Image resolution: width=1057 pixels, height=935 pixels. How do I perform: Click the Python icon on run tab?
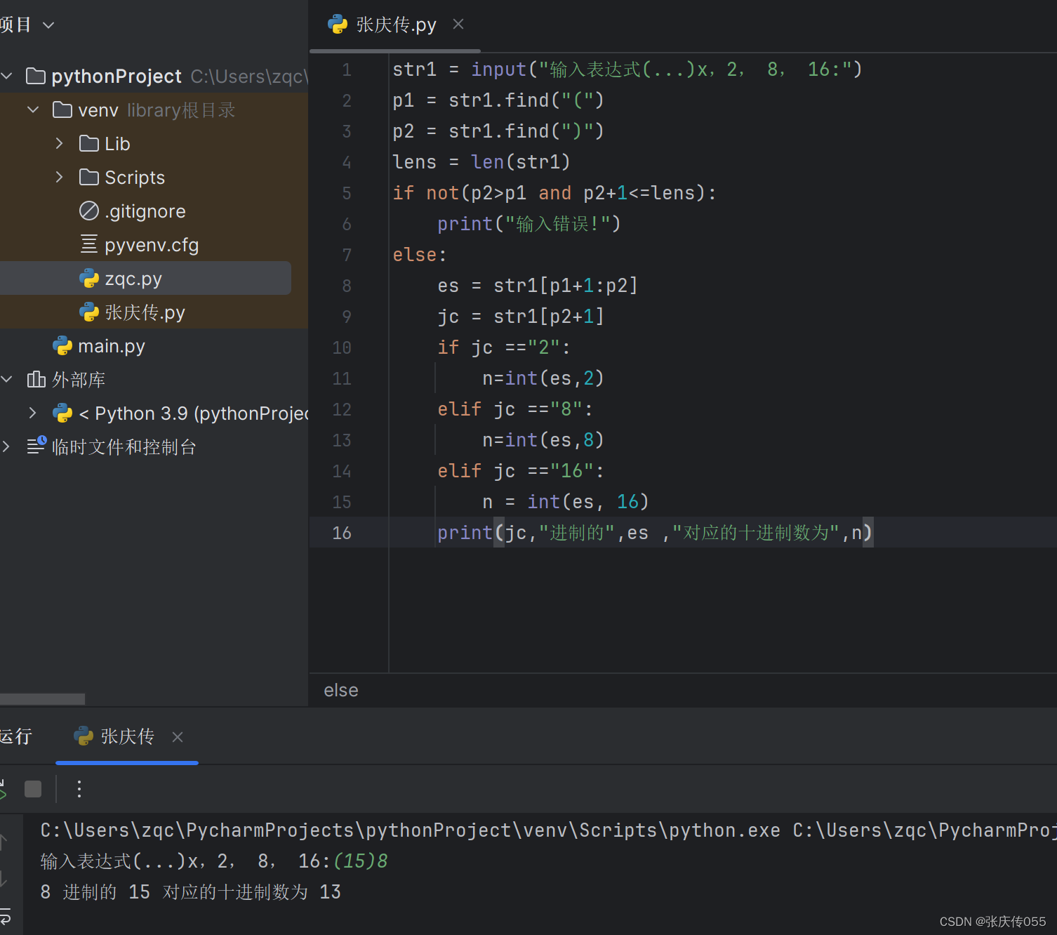(x=84, y=736)
